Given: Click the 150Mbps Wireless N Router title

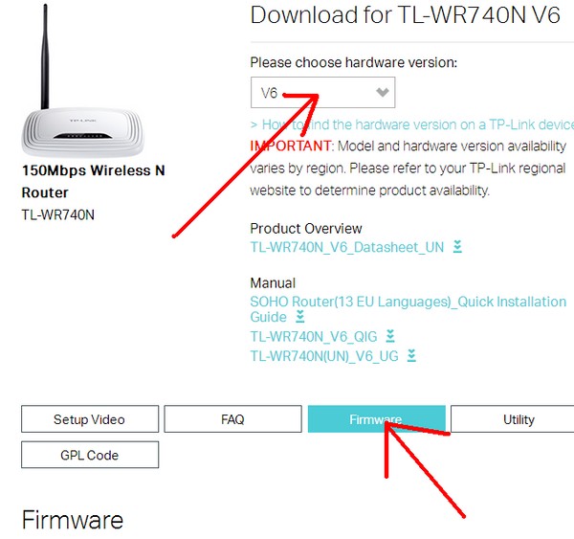Looking at the screenshot, I should [94, 181].
